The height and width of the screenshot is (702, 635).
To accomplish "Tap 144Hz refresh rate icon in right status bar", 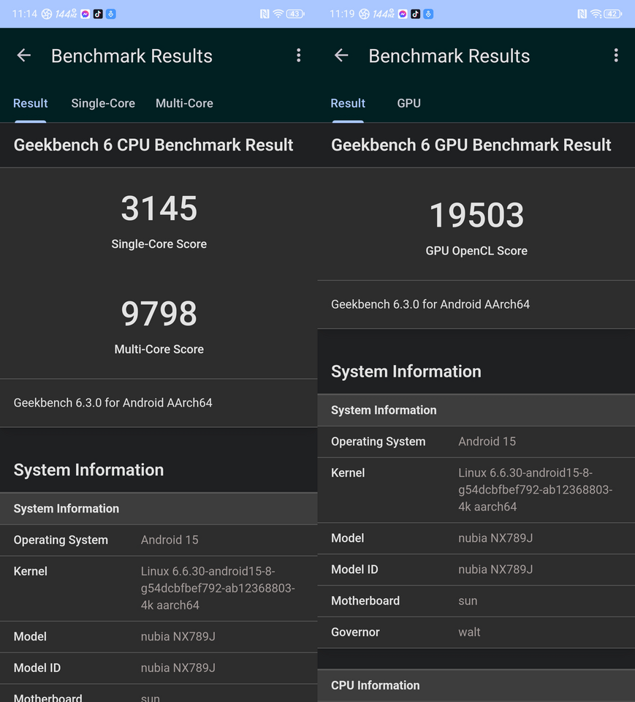I will 384,14.
